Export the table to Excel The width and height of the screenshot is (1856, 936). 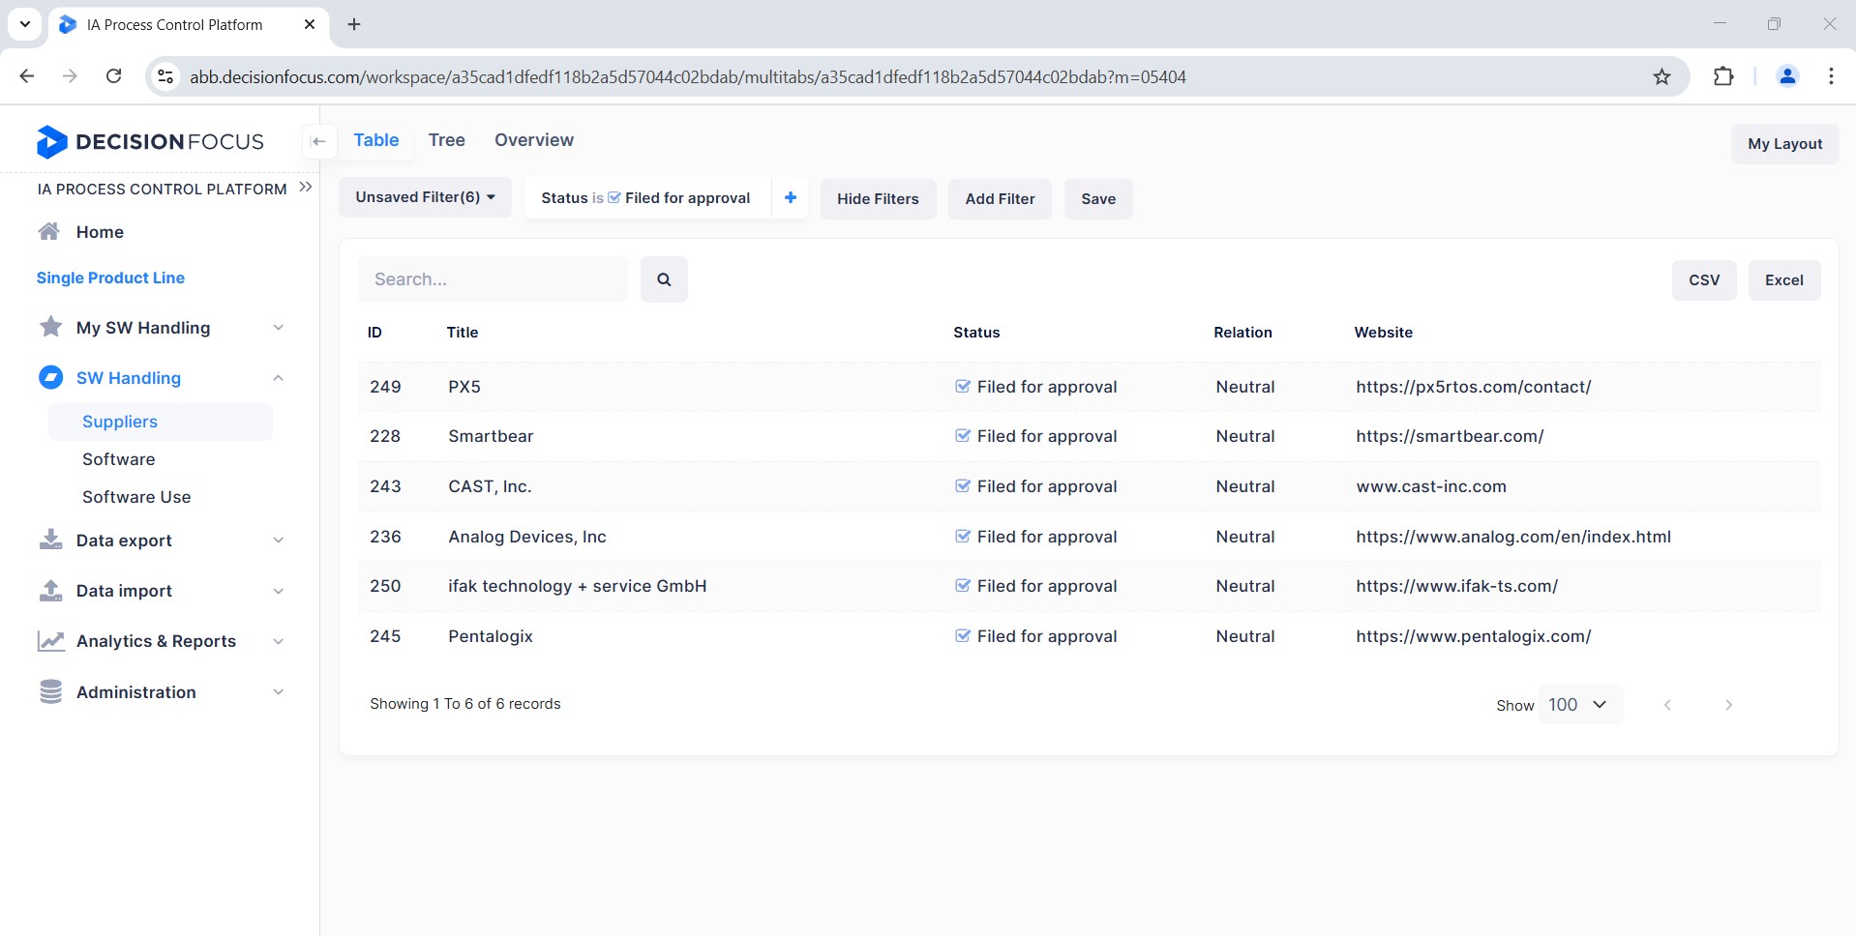click(1783, 280)
